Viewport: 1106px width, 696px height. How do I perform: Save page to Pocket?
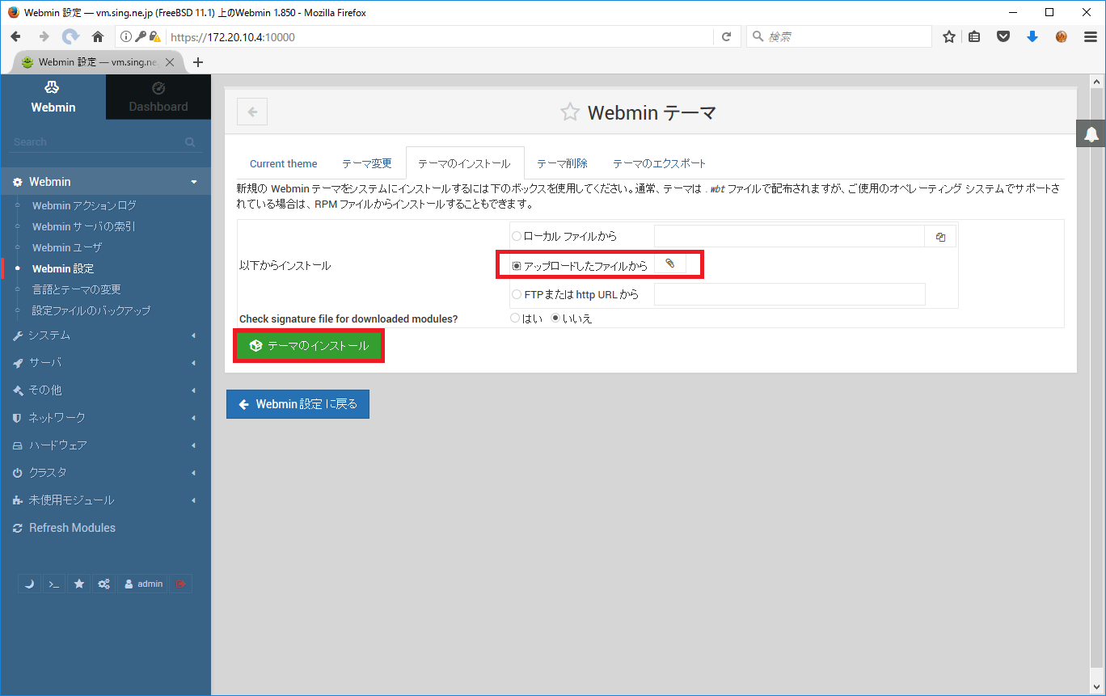1003,36
